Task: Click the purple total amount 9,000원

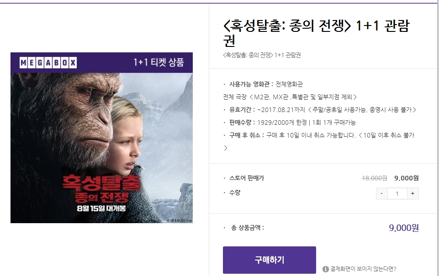Action: pos(404,228)
